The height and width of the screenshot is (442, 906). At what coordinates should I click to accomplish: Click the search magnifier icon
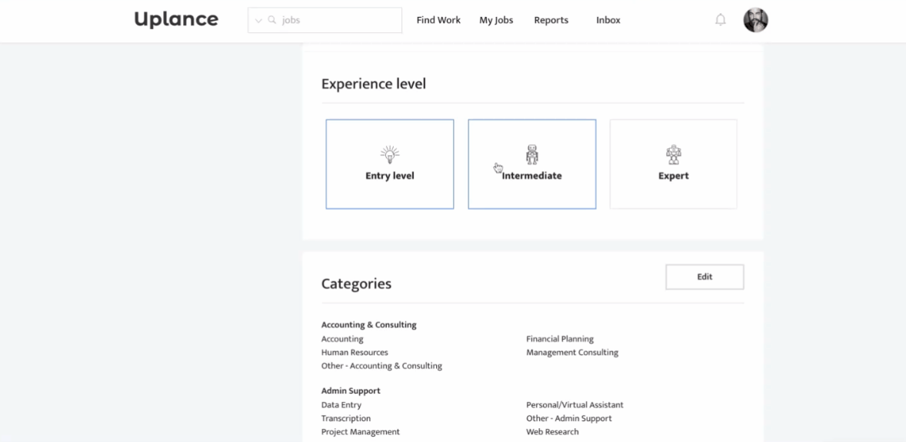click(272, 20)
